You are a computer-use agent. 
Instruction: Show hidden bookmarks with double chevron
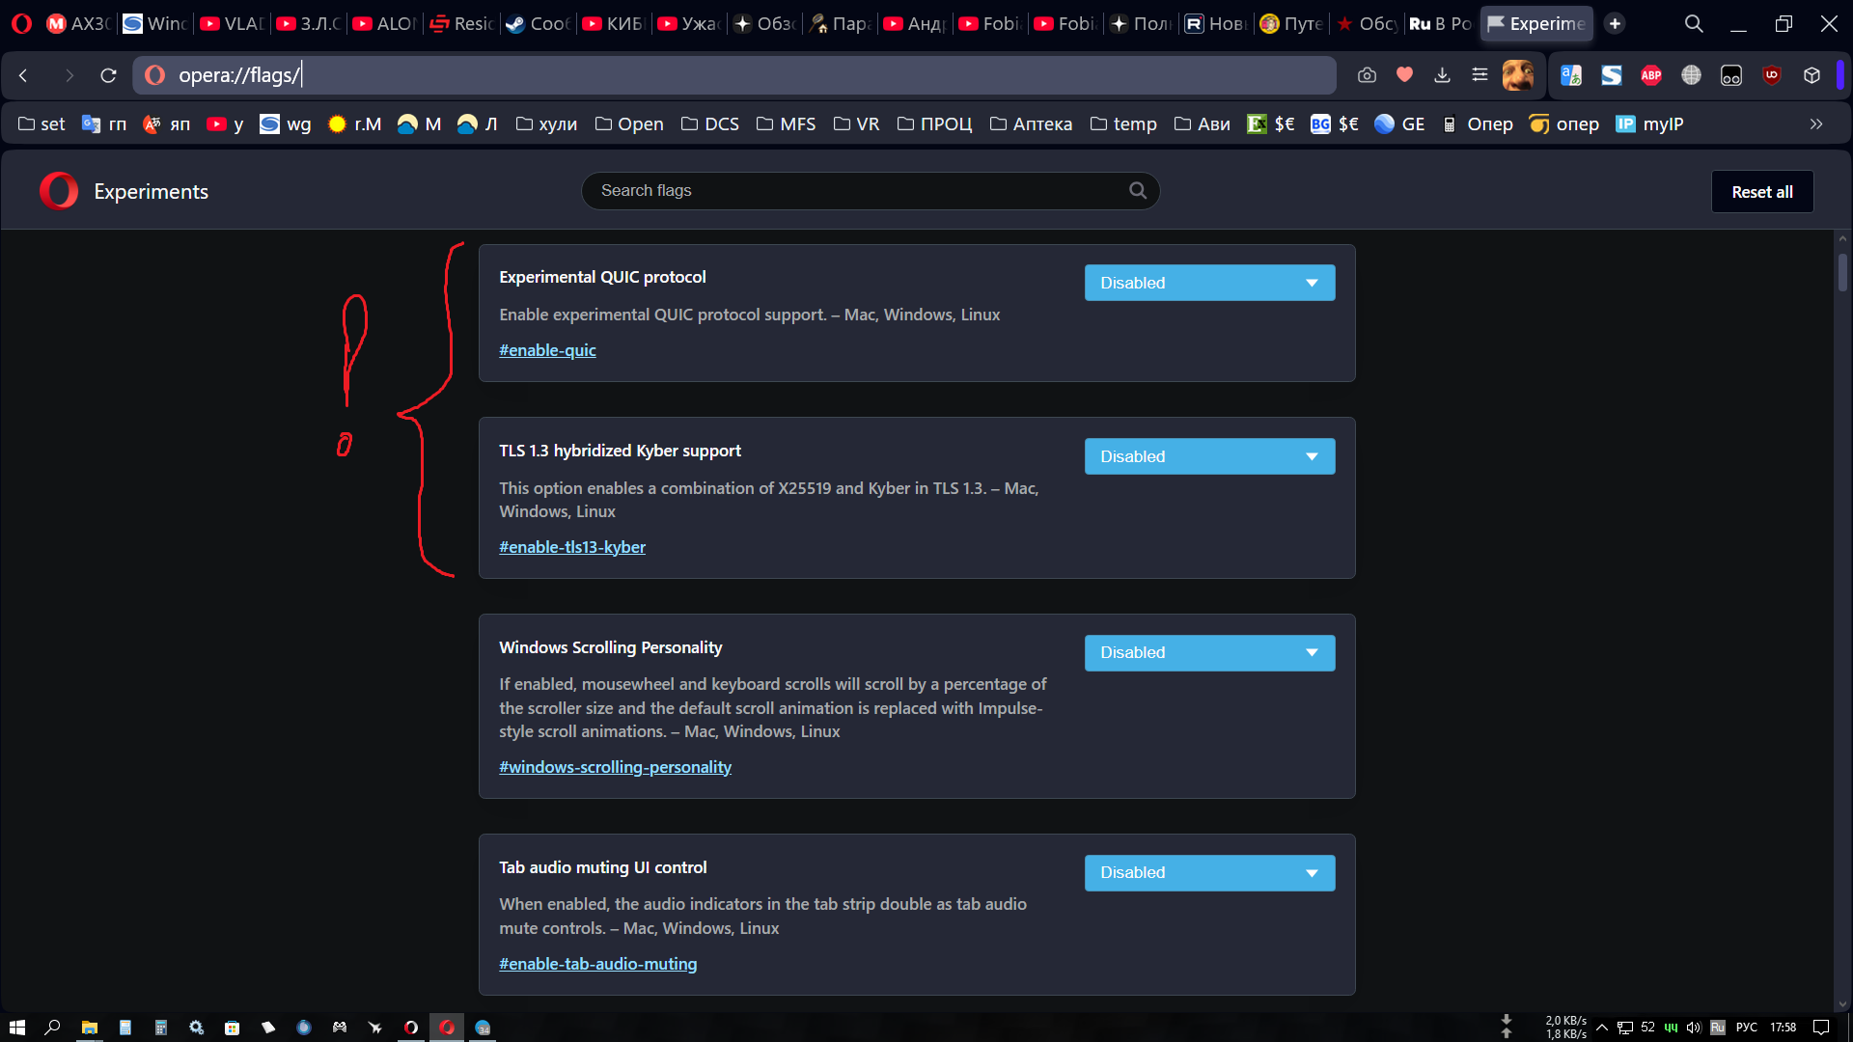click(x=1816, y=124)
